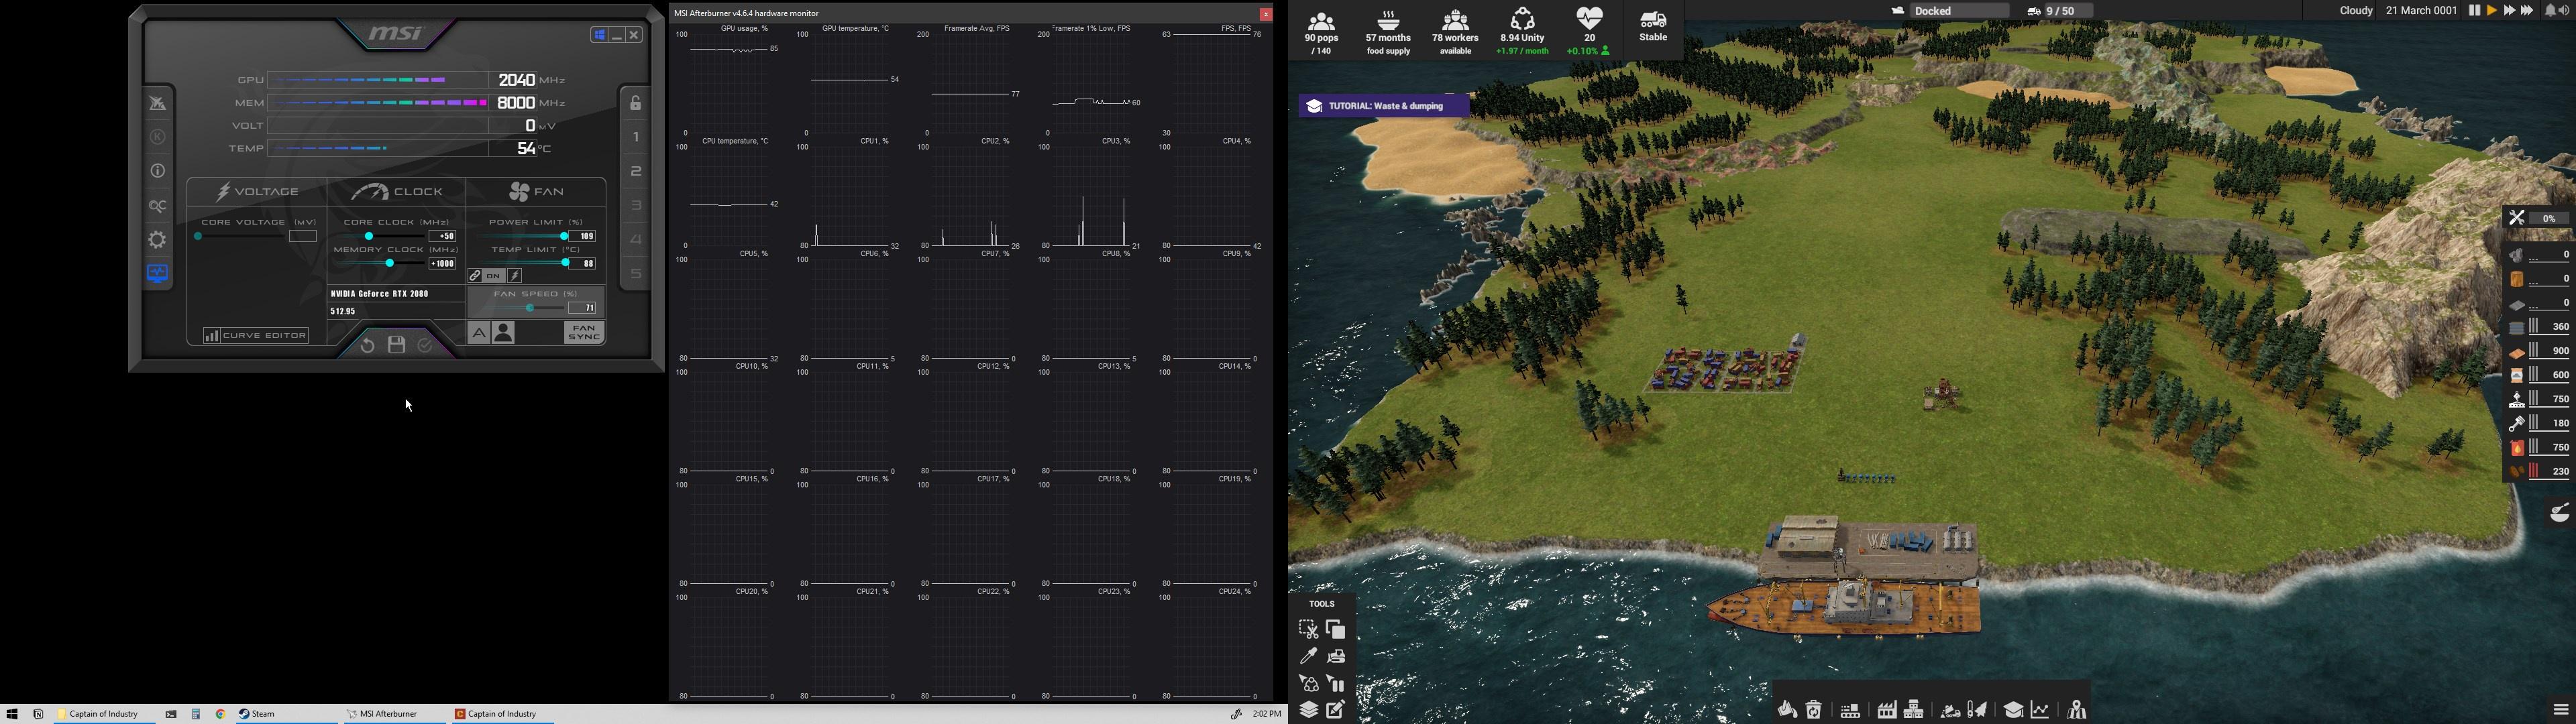Expand the 90 pops population panel
Image resolution: width=2576 pixels, height=724 pixels.
tap(1321, 32)
